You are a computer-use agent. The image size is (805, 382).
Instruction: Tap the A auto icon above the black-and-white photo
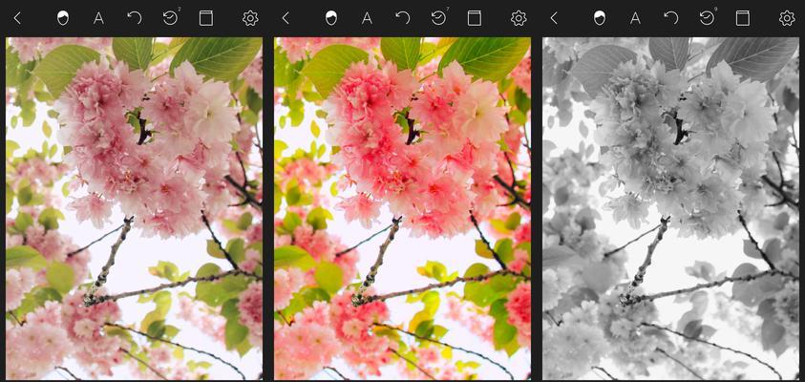pos(635,18)
